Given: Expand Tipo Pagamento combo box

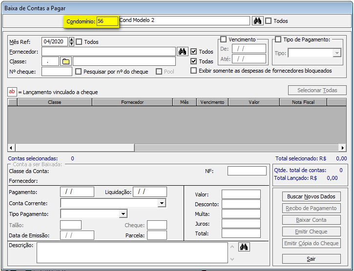Looking at the screenshot, I should coord(123,214).
